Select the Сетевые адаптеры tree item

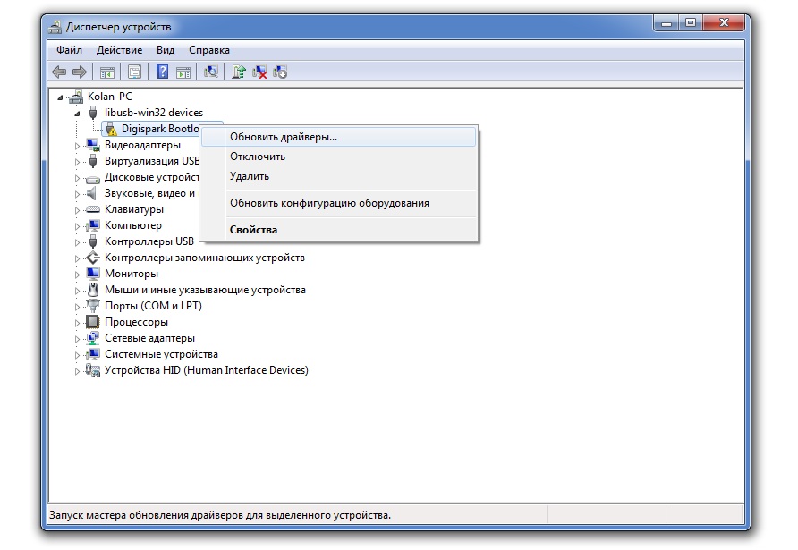(149, 338)
